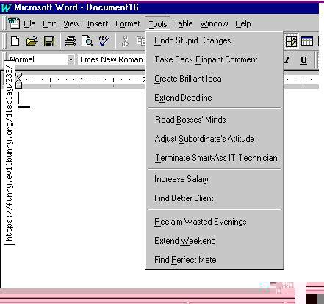
Task: Select Read Bosses' Minds
Action: coord(215,120)
